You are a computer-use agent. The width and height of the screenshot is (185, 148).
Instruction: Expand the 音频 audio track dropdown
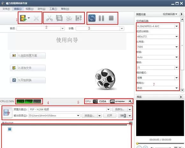click(63, 28)
